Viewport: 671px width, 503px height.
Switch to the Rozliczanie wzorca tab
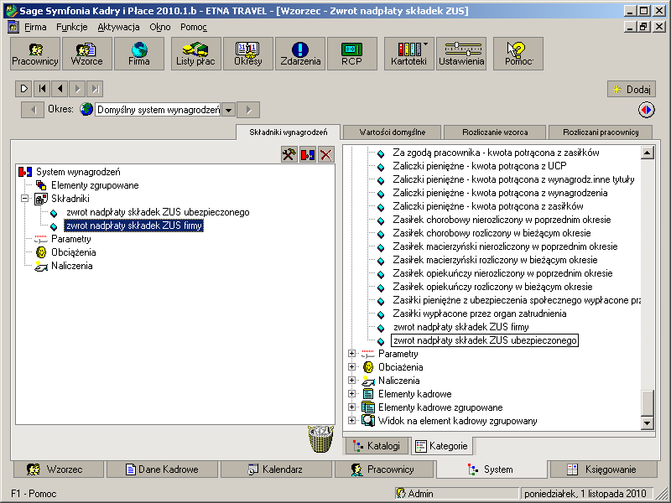point(493,132)
